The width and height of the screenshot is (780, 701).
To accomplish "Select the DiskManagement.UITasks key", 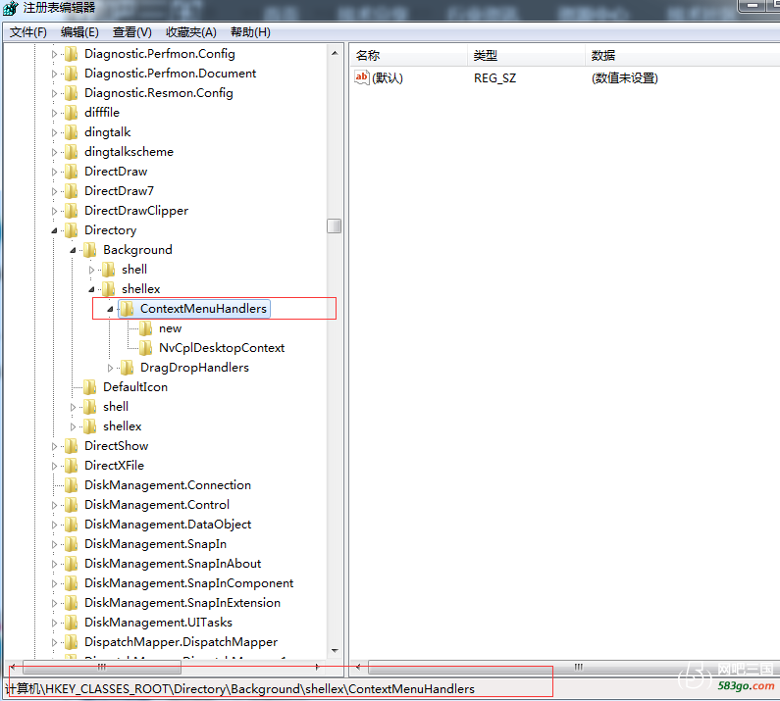I will pyautogui.click(x=158, y=623).
